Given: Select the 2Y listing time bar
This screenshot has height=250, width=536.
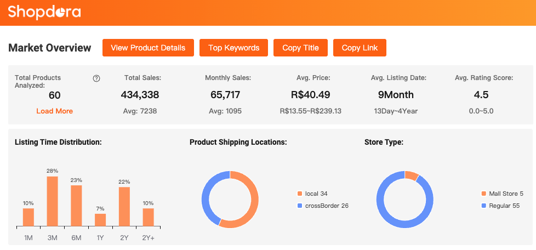Looking at the screenshot, I should (x=124, y=207).
